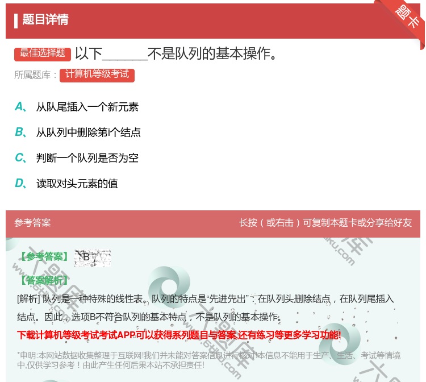
Task: Click the 长按（或右击）可复制本题卡 hint text
Action: (x=325, y=223)
